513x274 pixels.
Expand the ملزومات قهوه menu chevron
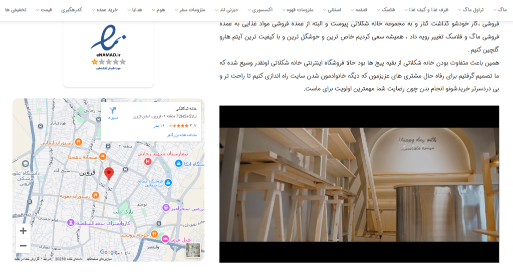coord(284,10)
